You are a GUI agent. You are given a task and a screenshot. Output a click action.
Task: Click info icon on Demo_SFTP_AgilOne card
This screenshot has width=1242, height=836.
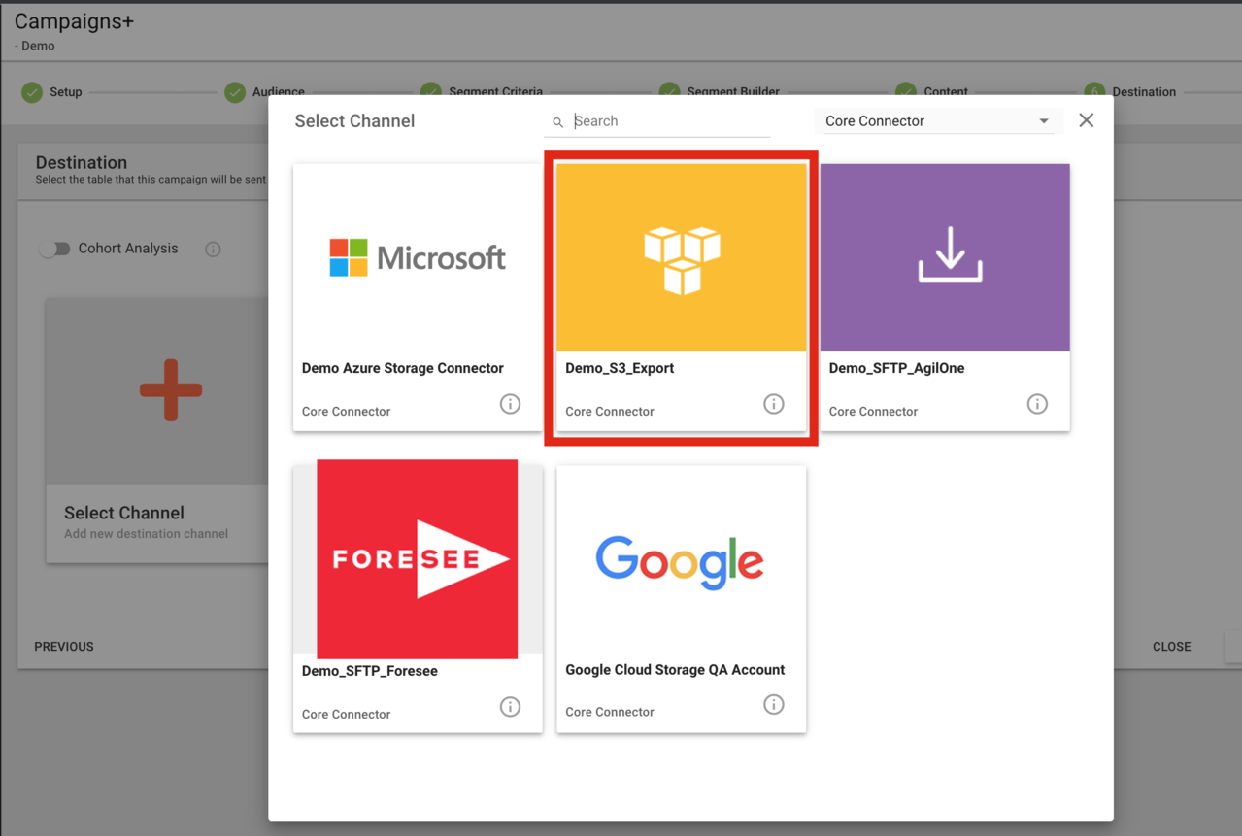click(1037, 404)
